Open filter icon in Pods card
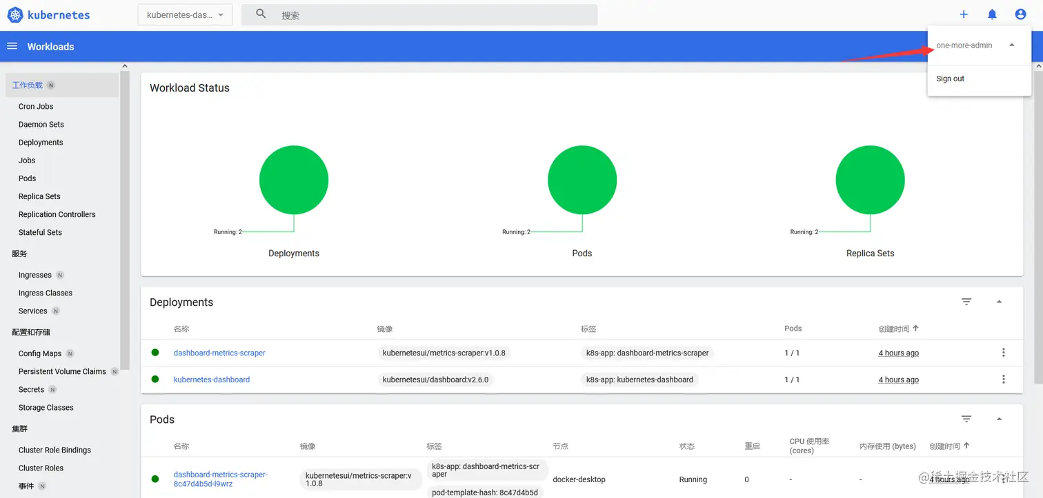This screenshot has width=1043, height=498. click(x=966, y=419)
